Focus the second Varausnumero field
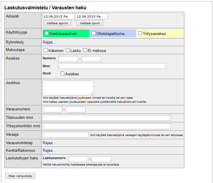 click(x=76, y=109)
